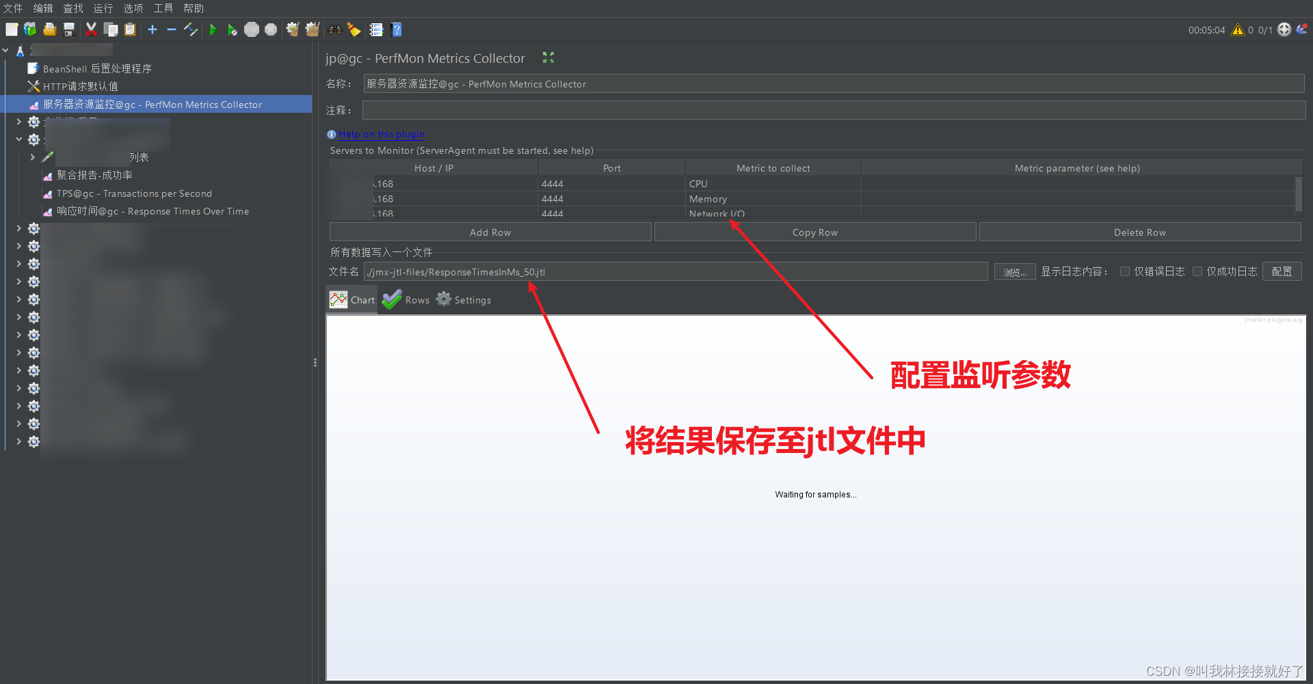Open the Templates icon in the toolbar
The image size is (1313, 684).
tap(30, 29)
